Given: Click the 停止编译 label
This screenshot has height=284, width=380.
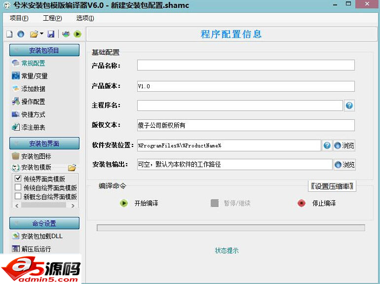Looking at the screenshot, I should click(324, 203).
